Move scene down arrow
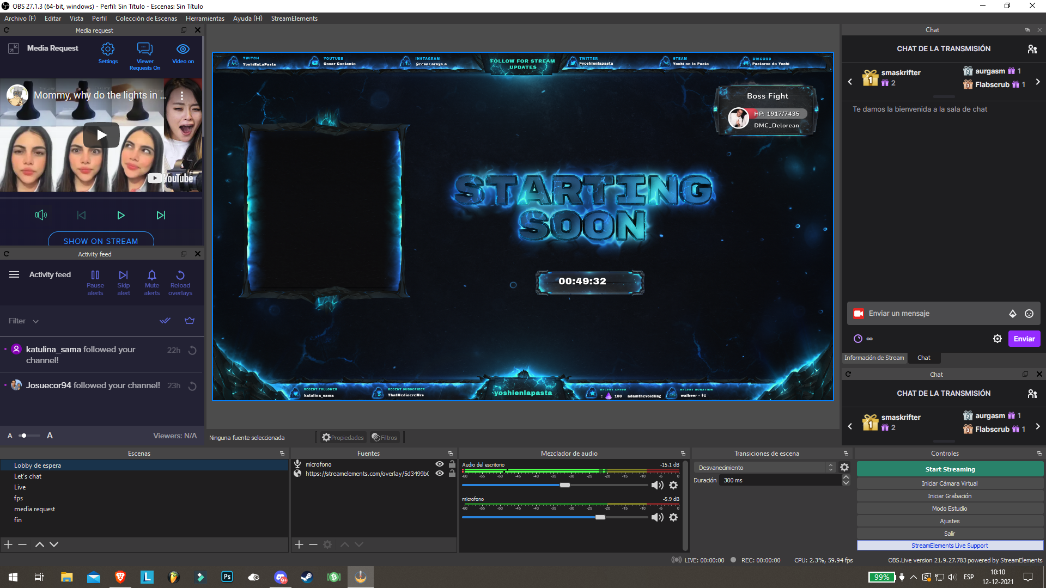Viewport: 1046px width, 588px height. [x=54, y=544]
